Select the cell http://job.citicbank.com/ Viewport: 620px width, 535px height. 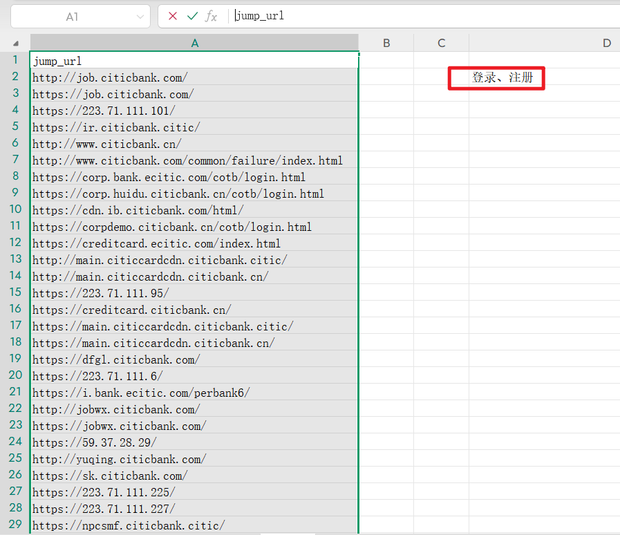point(194,77)
